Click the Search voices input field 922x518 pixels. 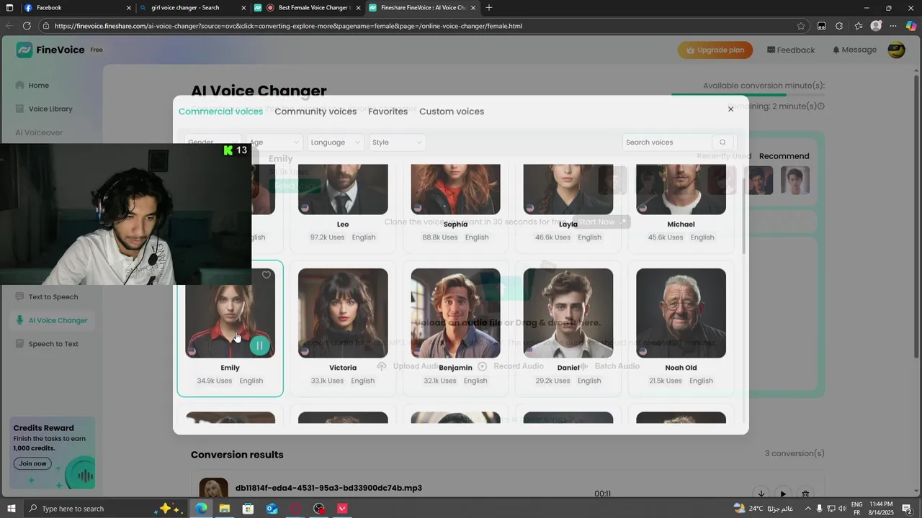[667, 142]
